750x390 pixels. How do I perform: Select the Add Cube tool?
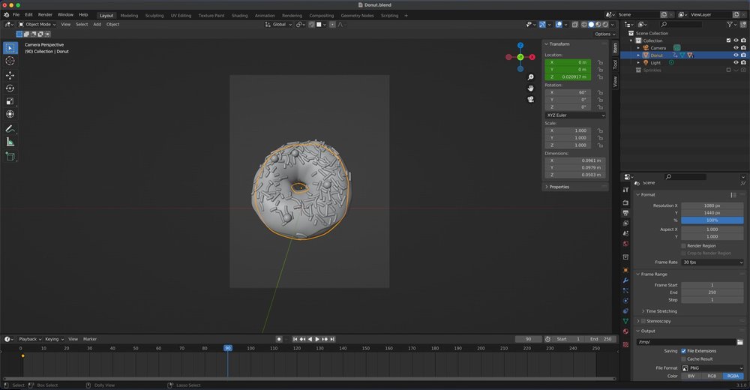pyautogui.click(x=10, y=157)
